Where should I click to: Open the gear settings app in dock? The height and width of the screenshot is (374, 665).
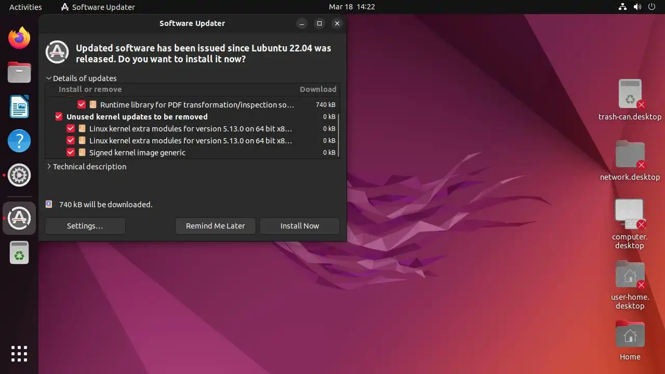click(x=19, y=175)
